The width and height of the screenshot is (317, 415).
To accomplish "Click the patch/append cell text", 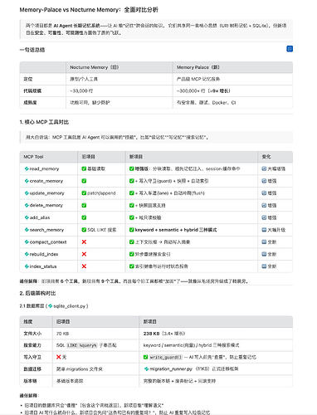I will [x=101, y=193].
